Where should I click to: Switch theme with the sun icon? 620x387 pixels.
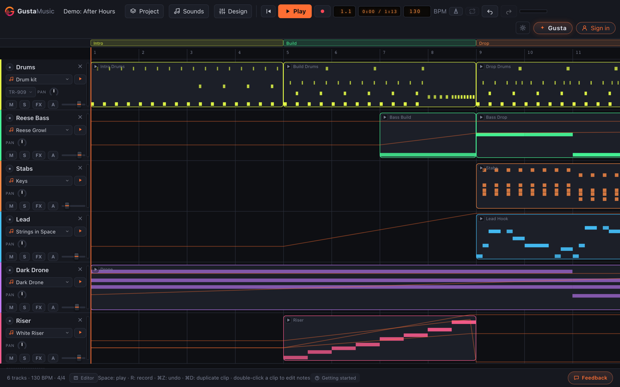pyautogui.click(x=523, y=28)
